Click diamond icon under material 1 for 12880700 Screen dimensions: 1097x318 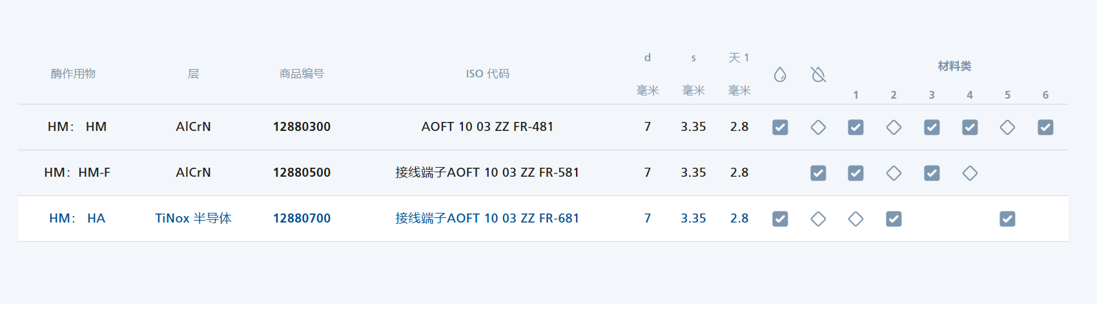point(856,219)
